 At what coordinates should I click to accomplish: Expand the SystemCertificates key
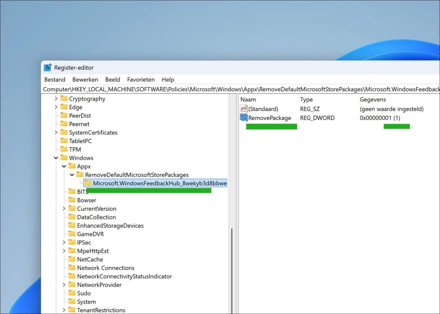[x=56, y=132]
